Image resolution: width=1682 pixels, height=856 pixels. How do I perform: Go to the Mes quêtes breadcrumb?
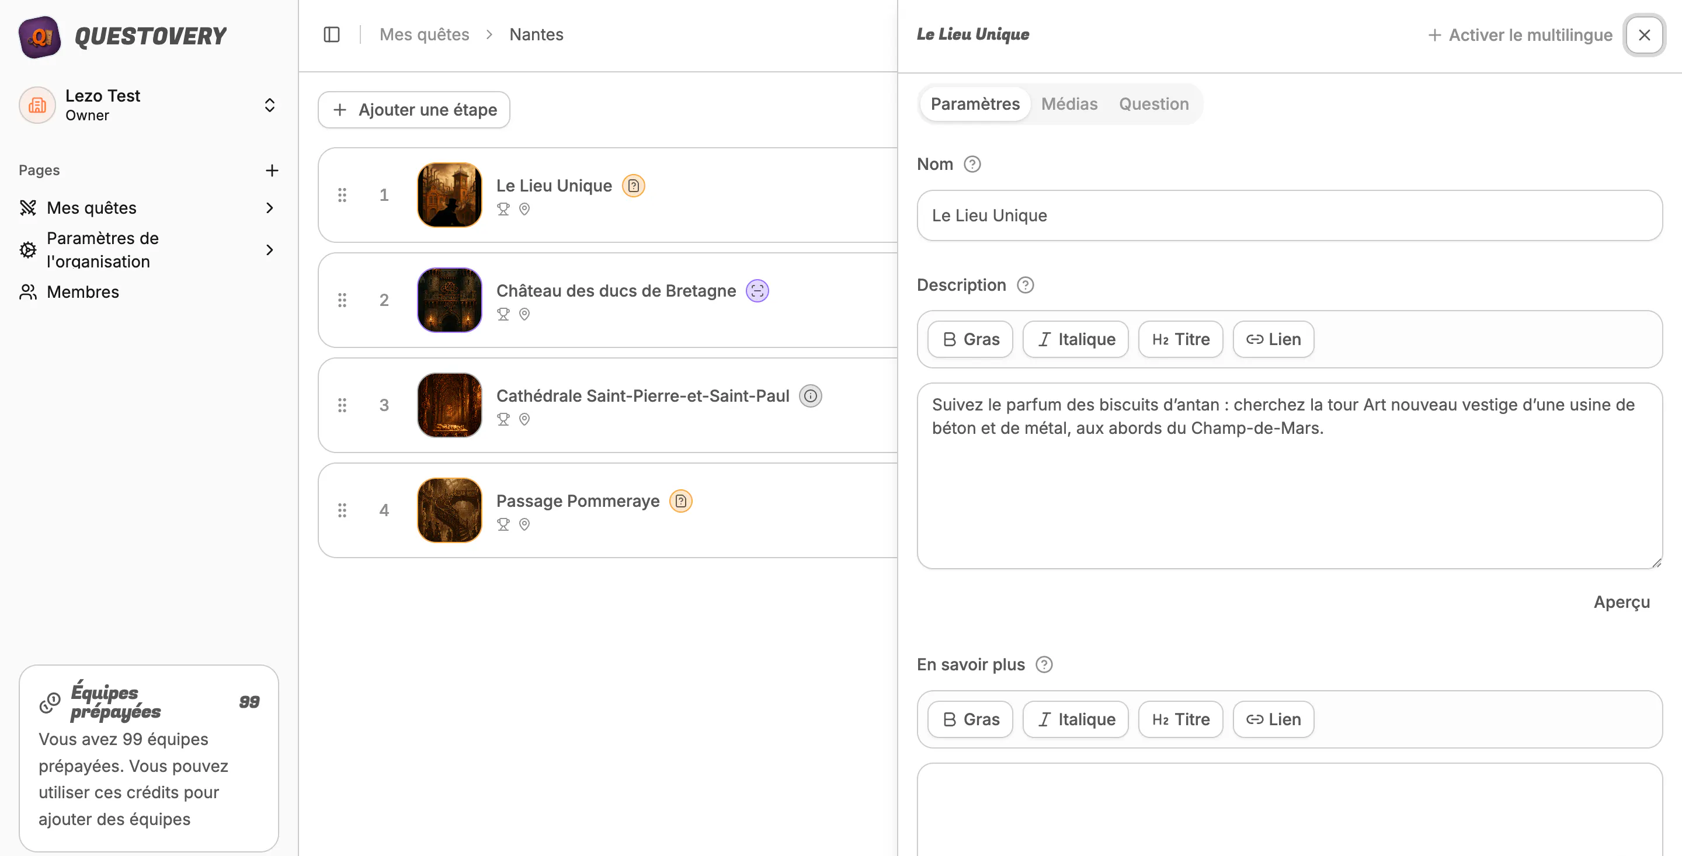425,34
